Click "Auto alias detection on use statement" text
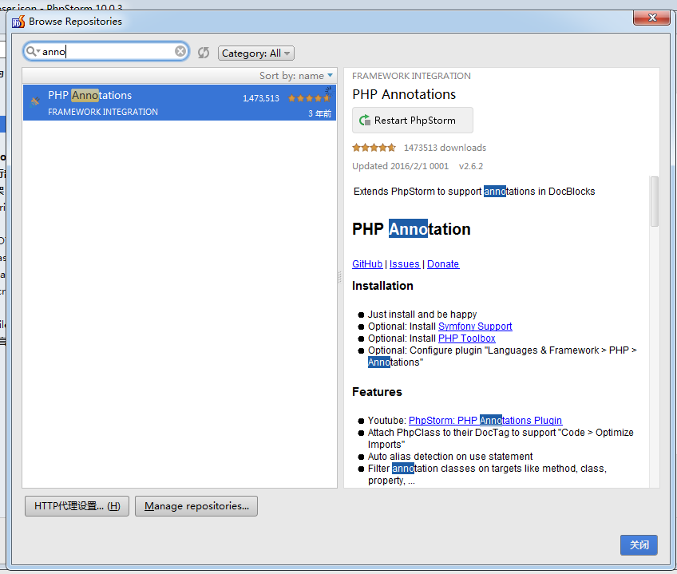Viewport: 677px width, 574px height. [450, 457]
